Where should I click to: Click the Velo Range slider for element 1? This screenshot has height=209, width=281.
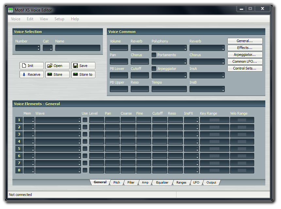tap(242, 120)
